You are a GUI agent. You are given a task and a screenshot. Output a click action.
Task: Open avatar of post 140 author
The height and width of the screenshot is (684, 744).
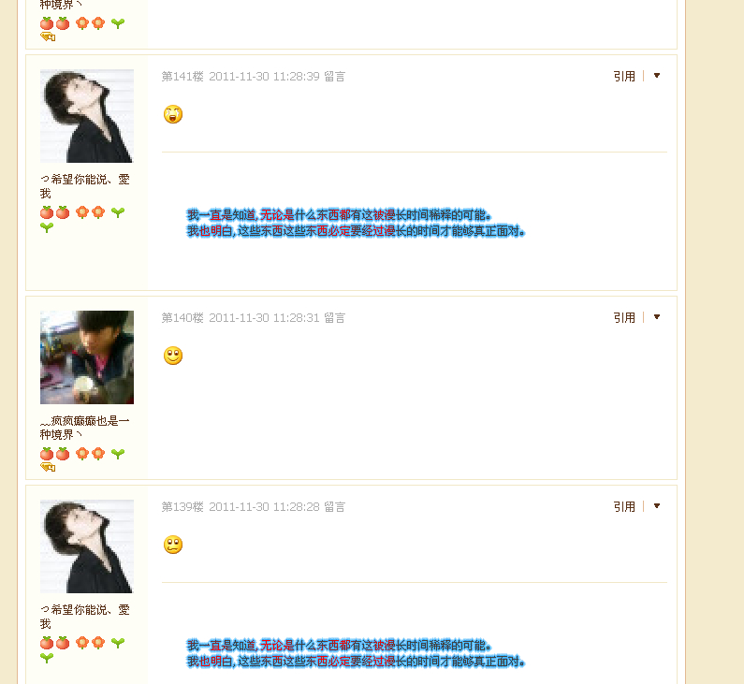pyautogui.click(x=87, y=357)
